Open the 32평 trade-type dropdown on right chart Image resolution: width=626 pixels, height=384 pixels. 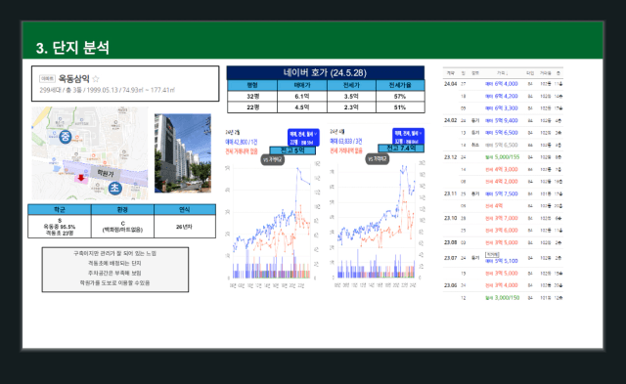tap(408, 137)
